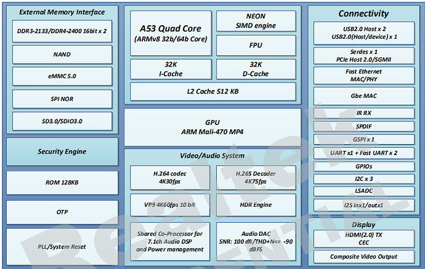Select the USB2.0 Host x 2 box
This screenshot has height=269, width=425.
click(x=364, y=33)
